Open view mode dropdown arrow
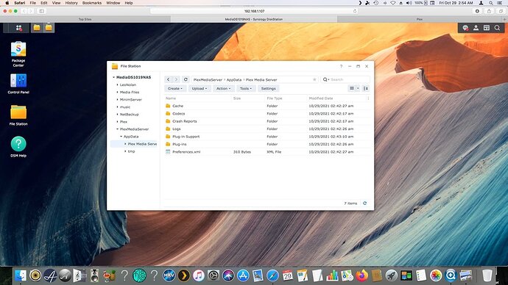 coord(358,88)
